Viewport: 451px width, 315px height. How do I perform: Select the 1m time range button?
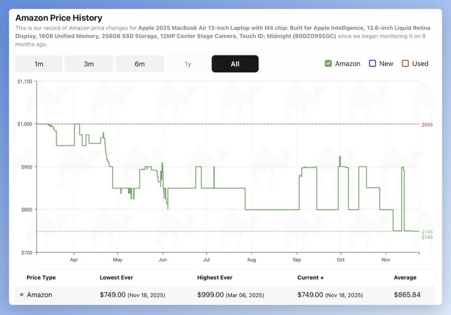pos(39,64)
